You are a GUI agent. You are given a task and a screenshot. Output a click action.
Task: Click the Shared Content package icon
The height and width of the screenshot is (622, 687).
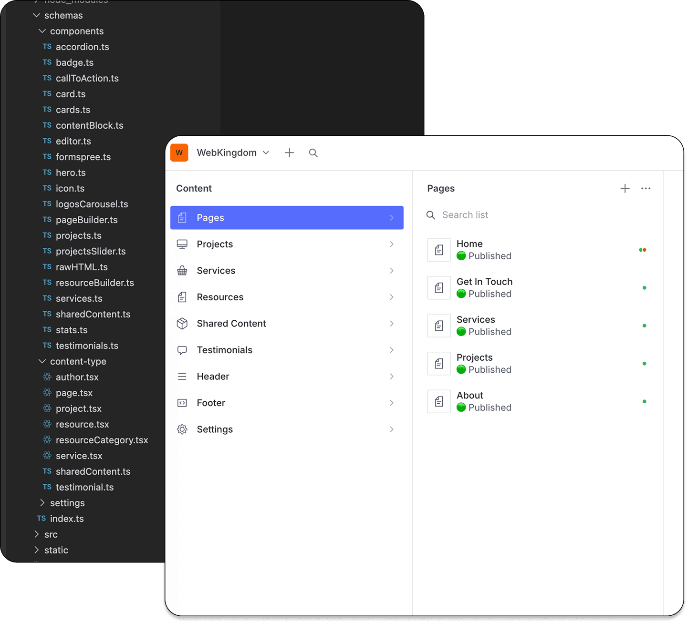(182, 324)
